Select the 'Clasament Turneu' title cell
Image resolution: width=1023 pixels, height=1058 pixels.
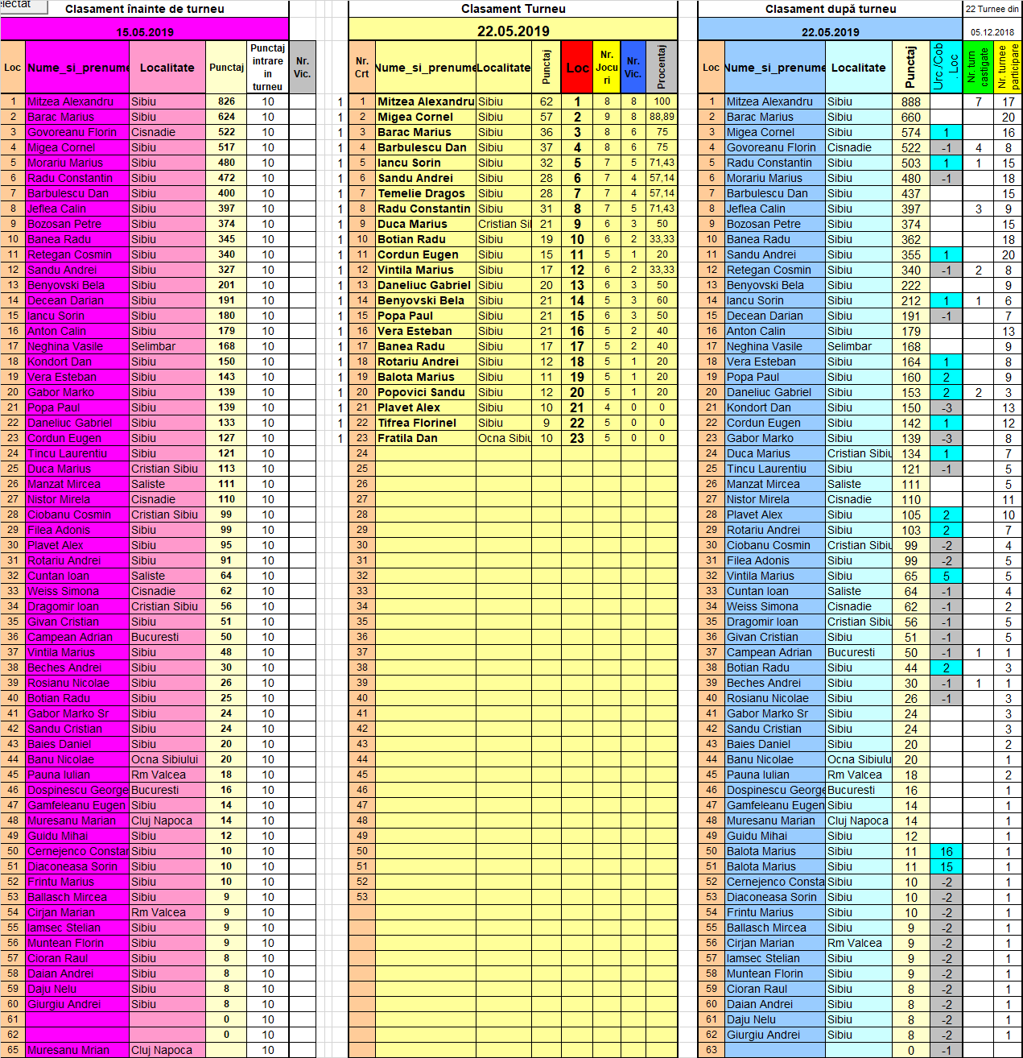[x=513, y=9]
